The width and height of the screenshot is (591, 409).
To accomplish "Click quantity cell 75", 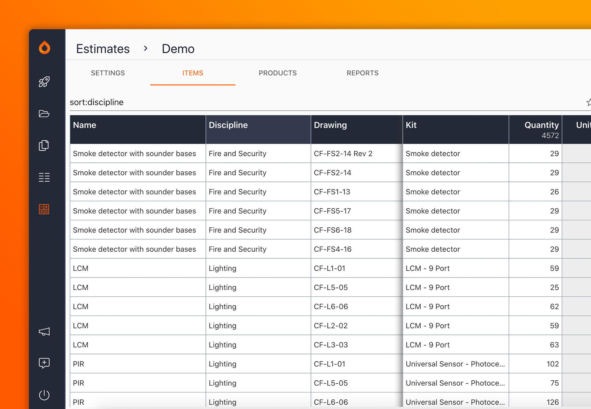I will pos(535,383).
